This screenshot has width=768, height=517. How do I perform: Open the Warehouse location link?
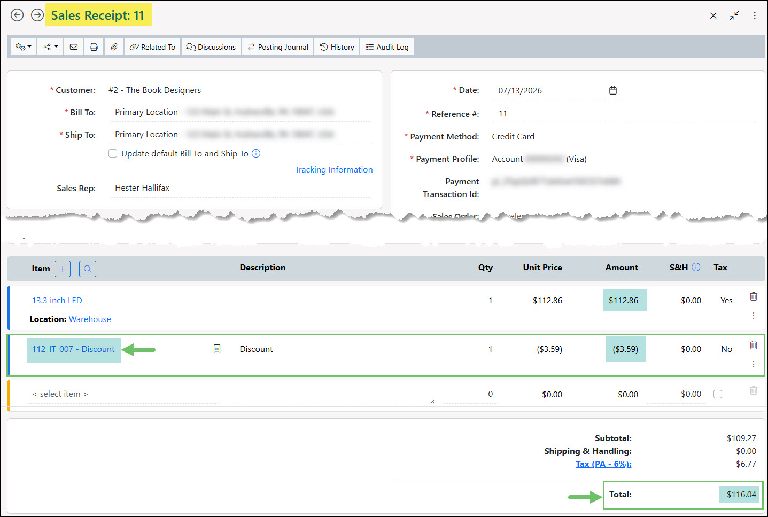(x=90, y=319)
